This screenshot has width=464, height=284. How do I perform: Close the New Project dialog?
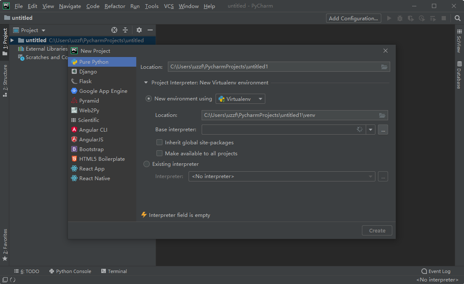tap(385, 51)
